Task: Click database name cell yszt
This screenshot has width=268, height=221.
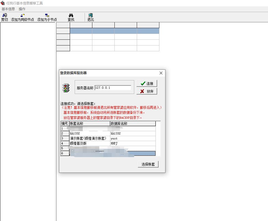Action: 133,138
